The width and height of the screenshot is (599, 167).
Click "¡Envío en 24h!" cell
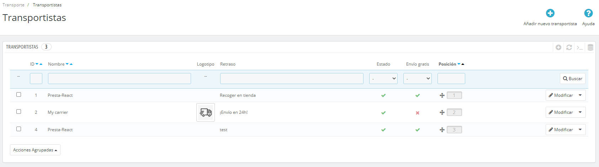(x=234, y=112)
